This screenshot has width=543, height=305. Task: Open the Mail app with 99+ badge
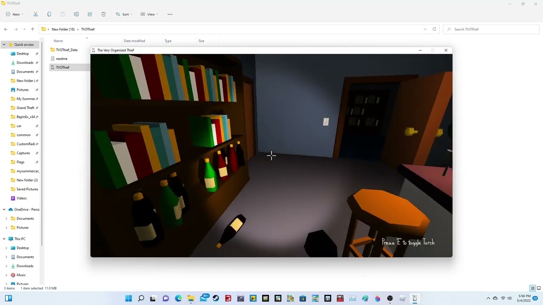click(x=204, y=298)
